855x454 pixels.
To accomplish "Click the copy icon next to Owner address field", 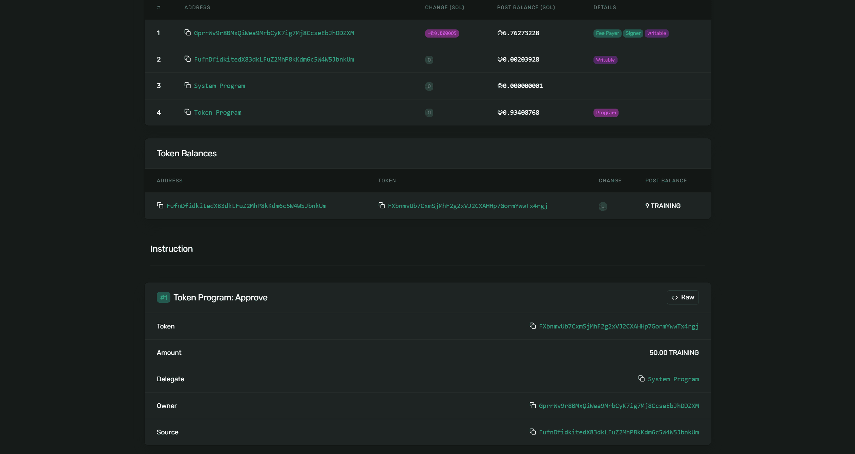I will (532, 405).
